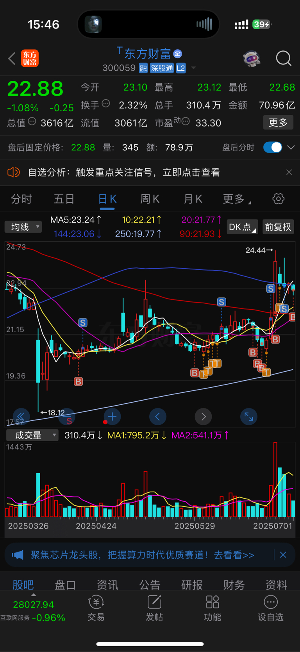Close the chip sector promo banner
Image resolution: width=300 pixels, height=652 pixels.
click(284, 555)
